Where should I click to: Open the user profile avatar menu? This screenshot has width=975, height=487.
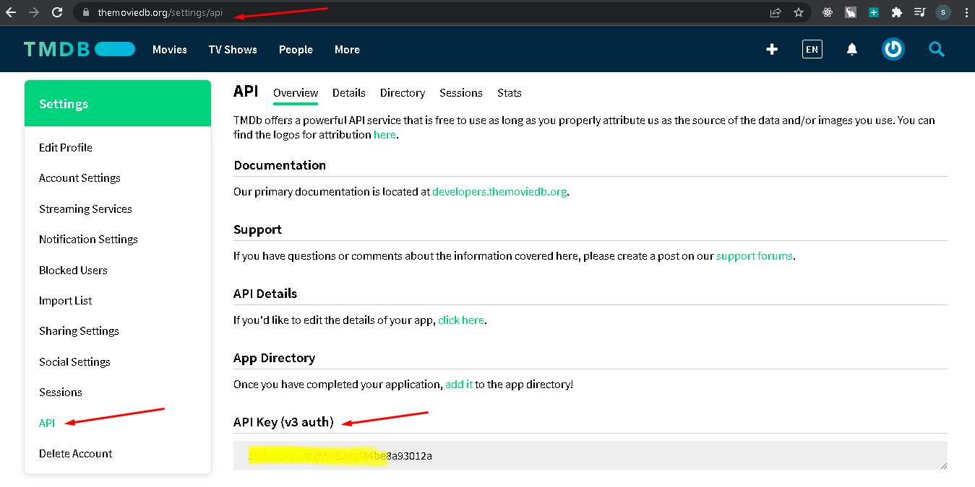(893, 49)
